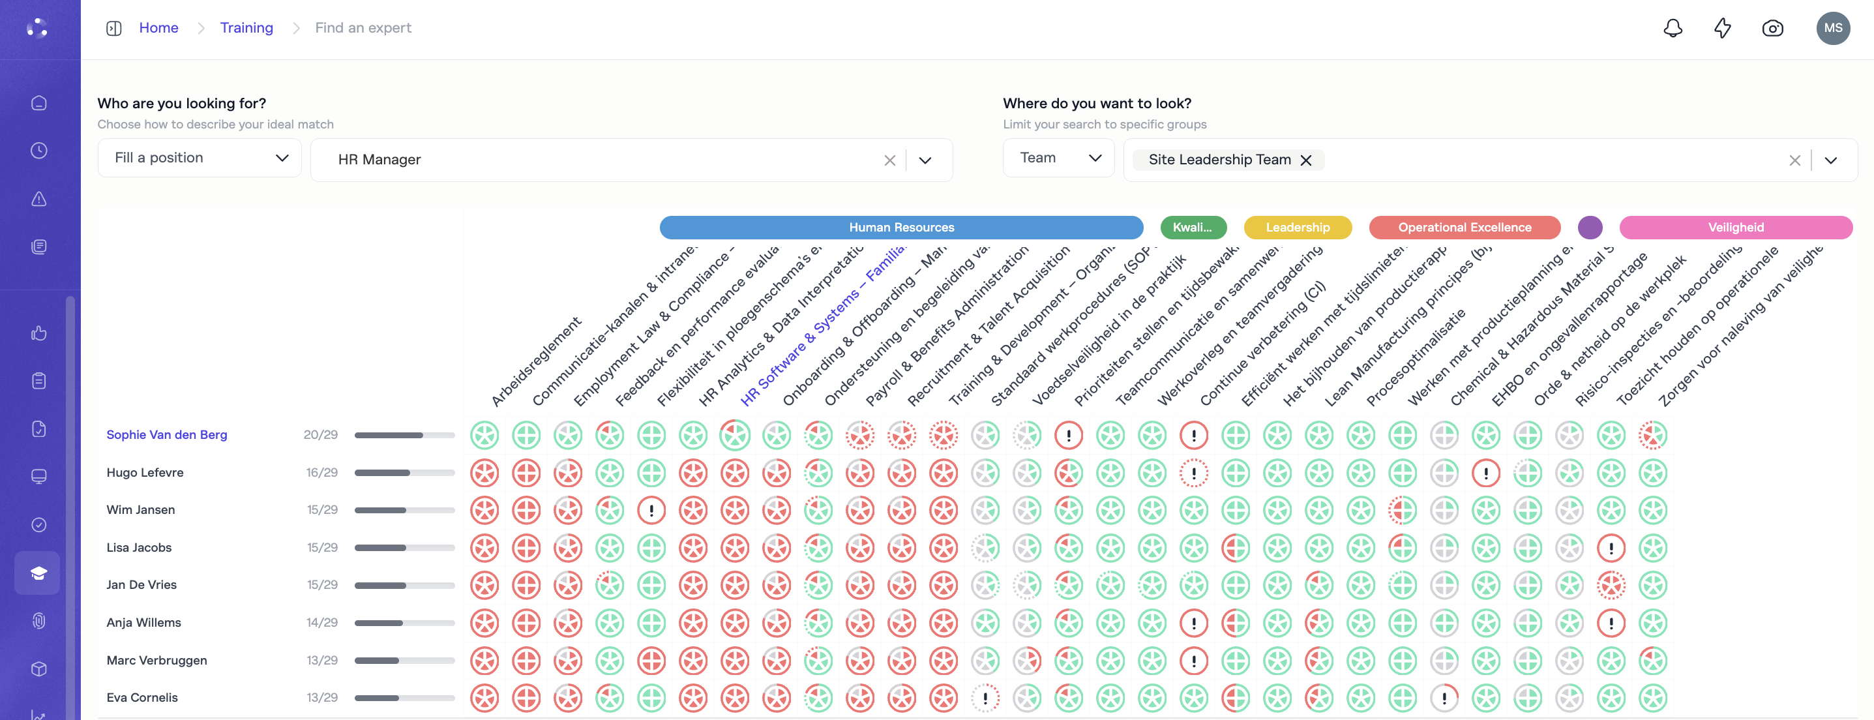The image size is (1874, 720).
Task: Click the warning triangle icon in the sidebar
Action: coord(38,198)
